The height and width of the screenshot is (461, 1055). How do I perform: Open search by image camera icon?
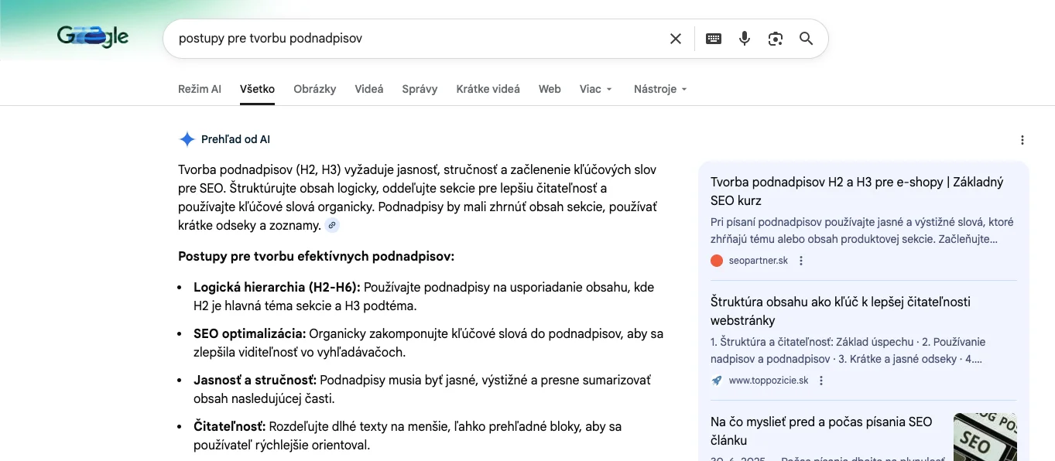[776, 39]
